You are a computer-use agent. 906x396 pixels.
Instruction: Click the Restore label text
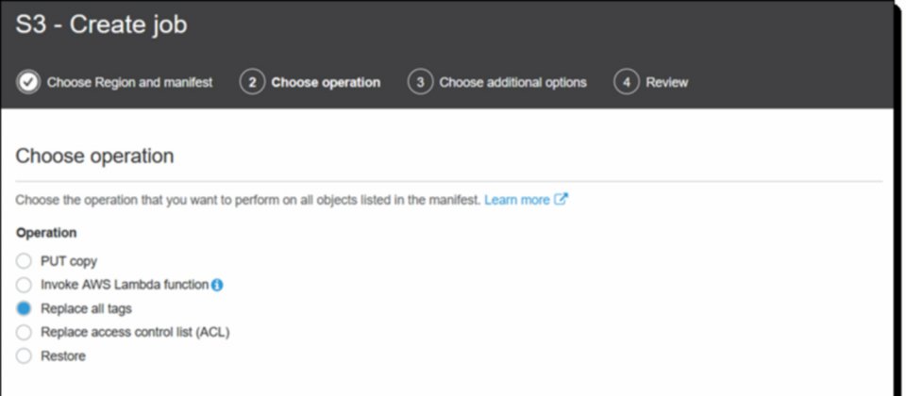(63, 356)
